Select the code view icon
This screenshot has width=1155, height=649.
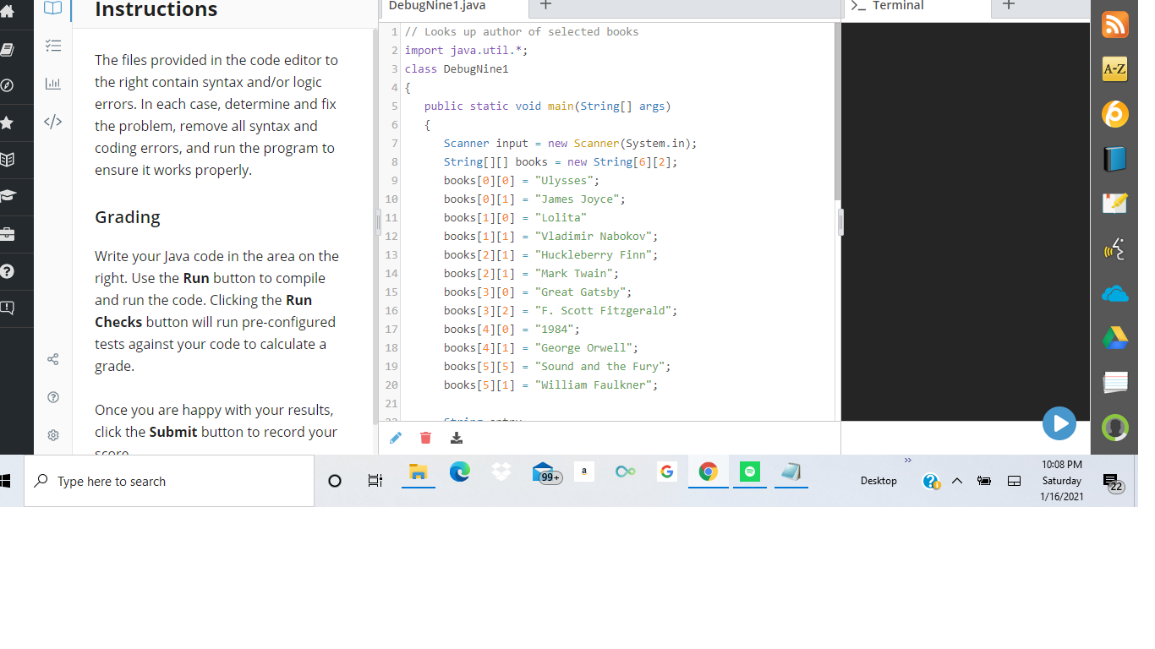click(52, 122)
